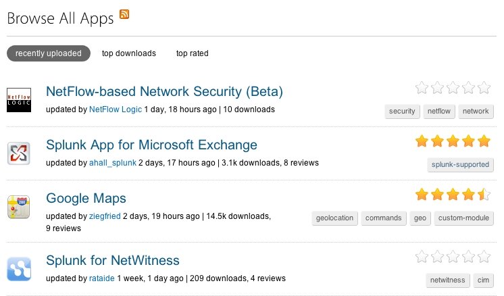Open the RSS feed icon beside Browse All Apps
This screenshot has width=504, height=296.
tap(124, 14)
